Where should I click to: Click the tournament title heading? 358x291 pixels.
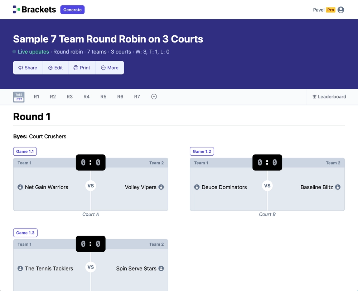tap(108, 39)
